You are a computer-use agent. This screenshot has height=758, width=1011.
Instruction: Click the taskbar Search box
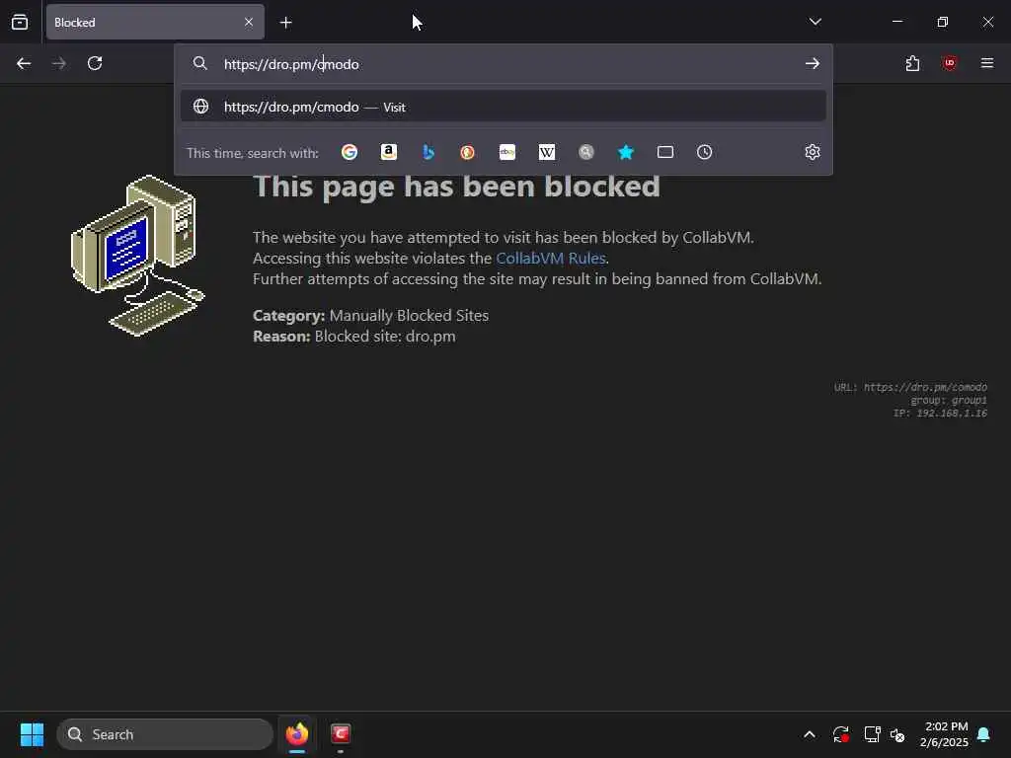pos(165,734)
